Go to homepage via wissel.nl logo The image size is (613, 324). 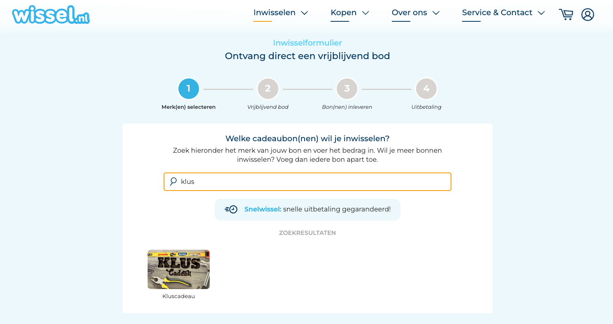51,15
